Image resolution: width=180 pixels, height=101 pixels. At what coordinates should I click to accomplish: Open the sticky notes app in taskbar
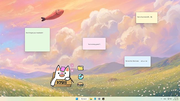(x=103, y=99)
